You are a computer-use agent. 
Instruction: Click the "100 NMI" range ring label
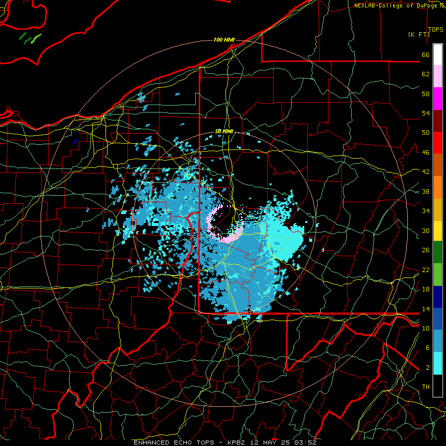pos(224,40)
